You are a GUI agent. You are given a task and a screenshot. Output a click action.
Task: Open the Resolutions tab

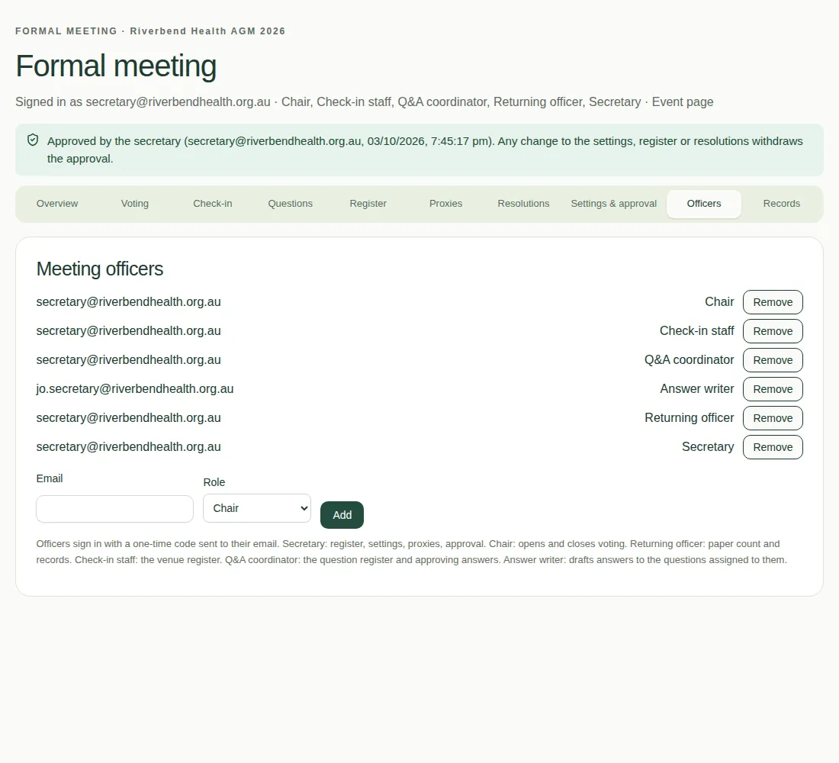(523, 204)
